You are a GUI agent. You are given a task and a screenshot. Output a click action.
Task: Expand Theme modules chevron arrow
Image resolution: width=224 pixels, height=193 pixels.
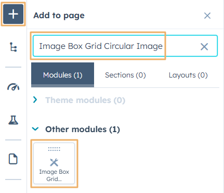(35, 100)
